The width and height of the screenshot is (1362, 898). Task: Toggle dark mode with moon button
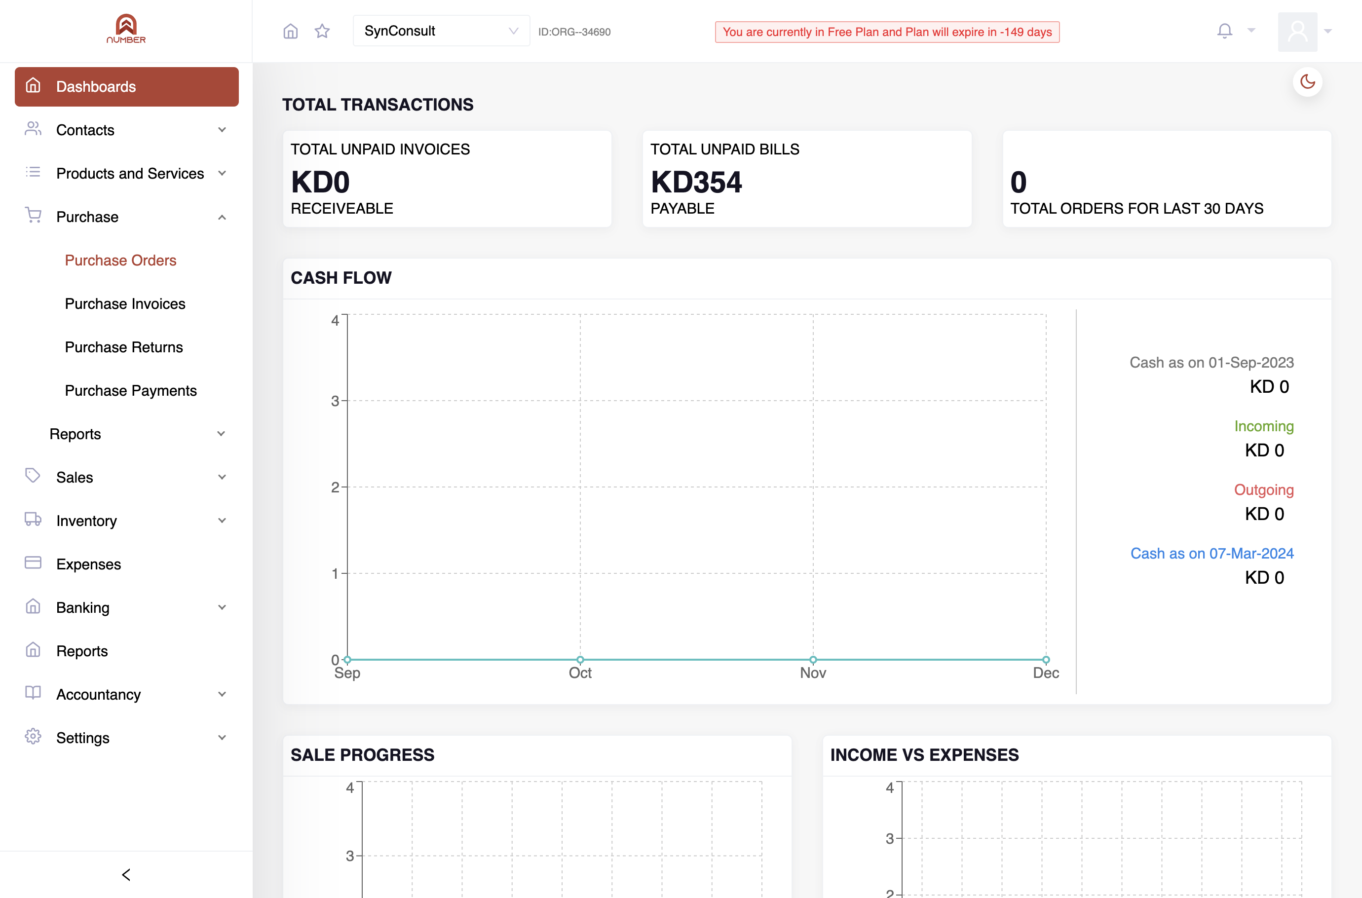[x=1308, y=82]
